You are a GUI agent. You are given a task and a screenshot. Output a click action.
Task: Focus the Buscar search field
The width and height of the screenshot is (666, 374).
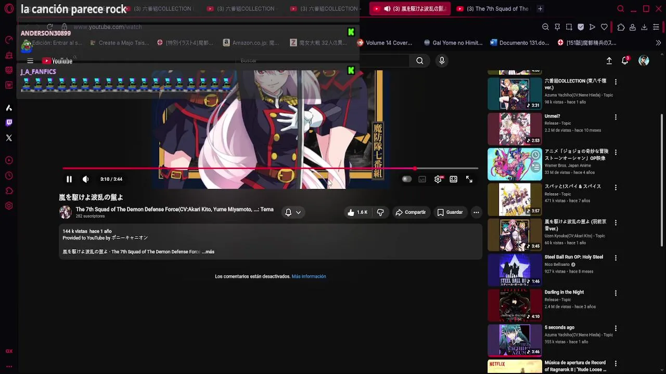[323, 61]
